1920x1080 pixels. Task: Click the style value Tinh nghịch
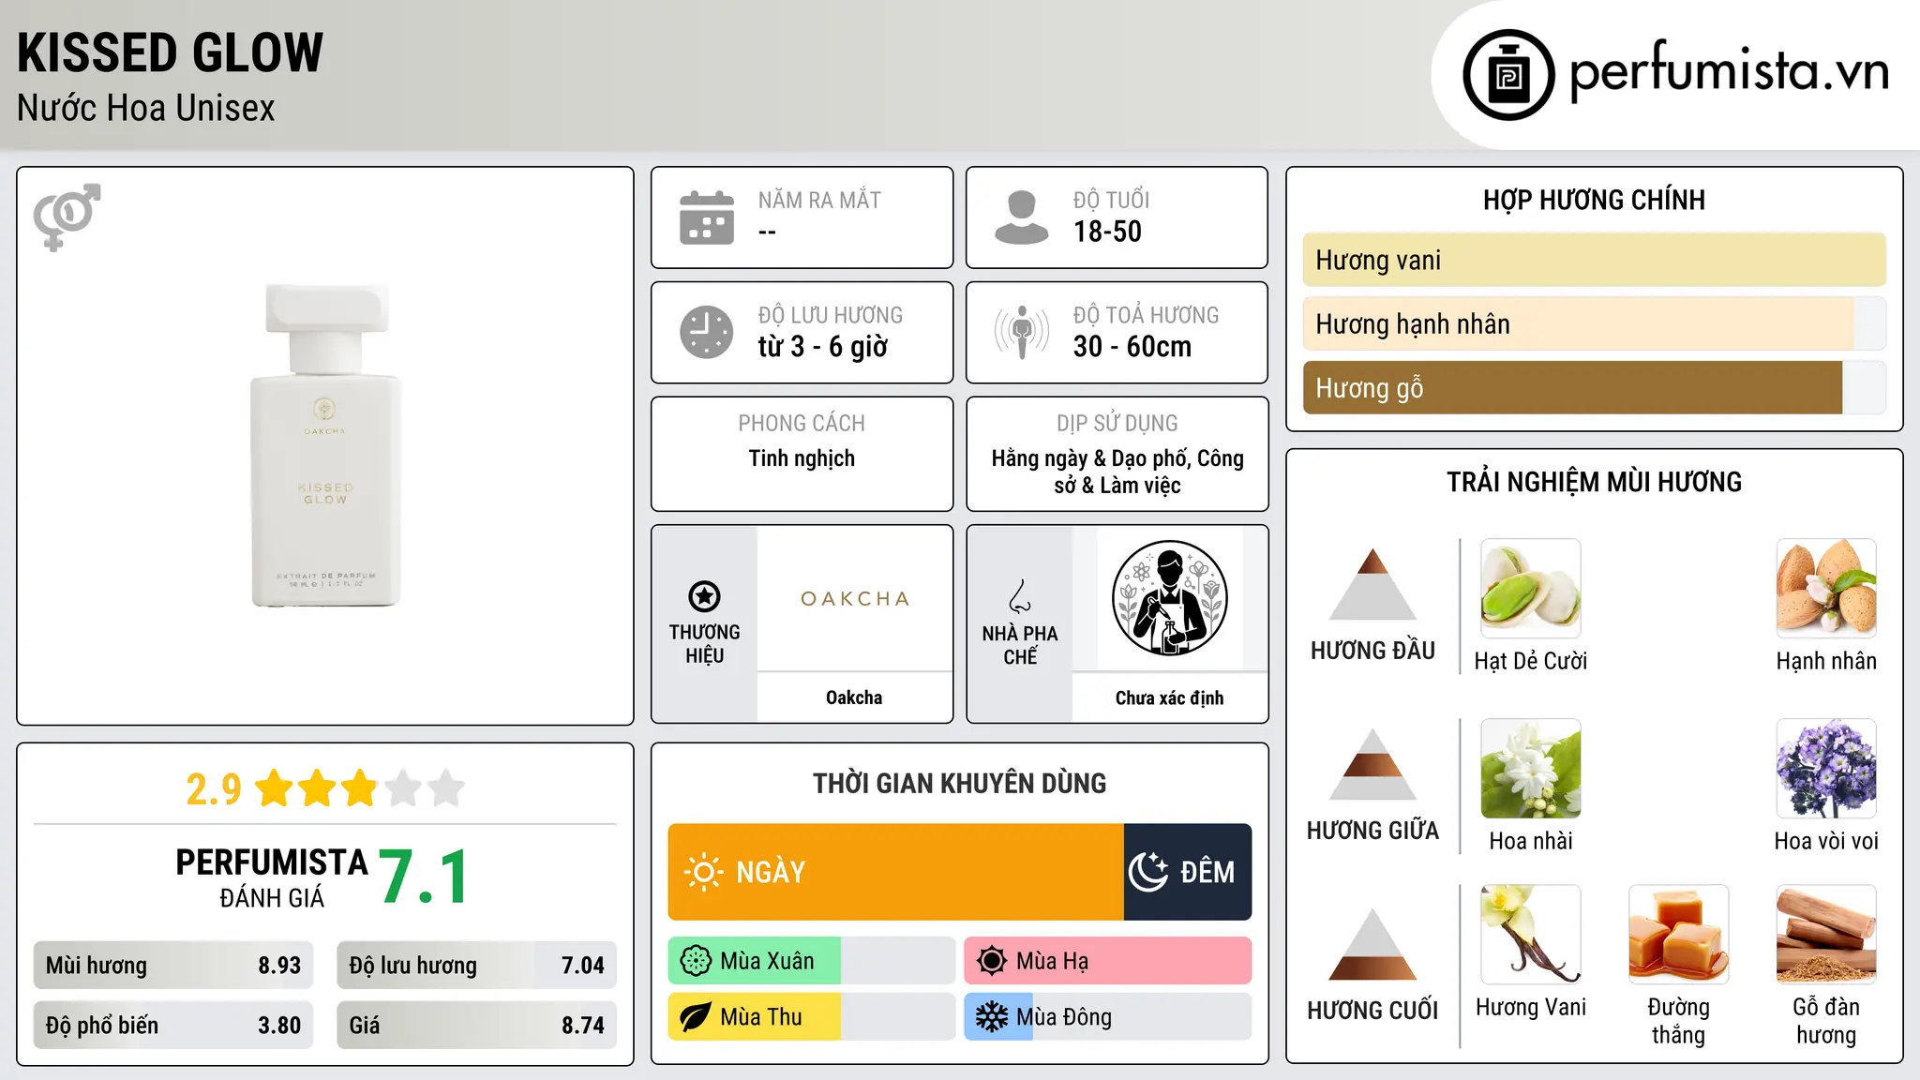point(802,458)
